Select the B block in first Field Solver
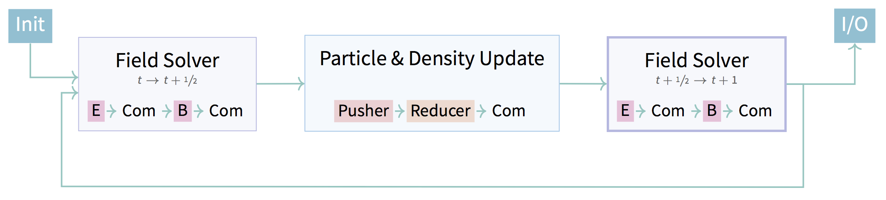Viewport: 886px width, 200px height. tap(183, 111)
